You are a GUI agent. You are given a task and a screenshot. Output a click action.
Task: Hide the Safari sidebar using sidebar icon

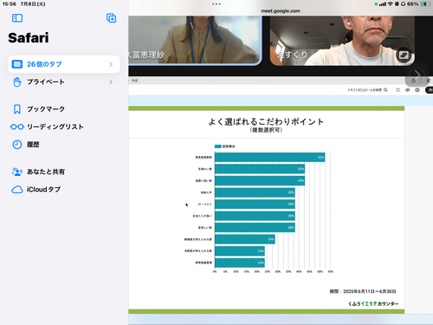17,18
